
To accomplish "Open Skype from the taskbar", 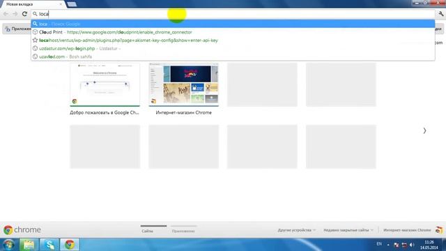I will click(49, 245).
